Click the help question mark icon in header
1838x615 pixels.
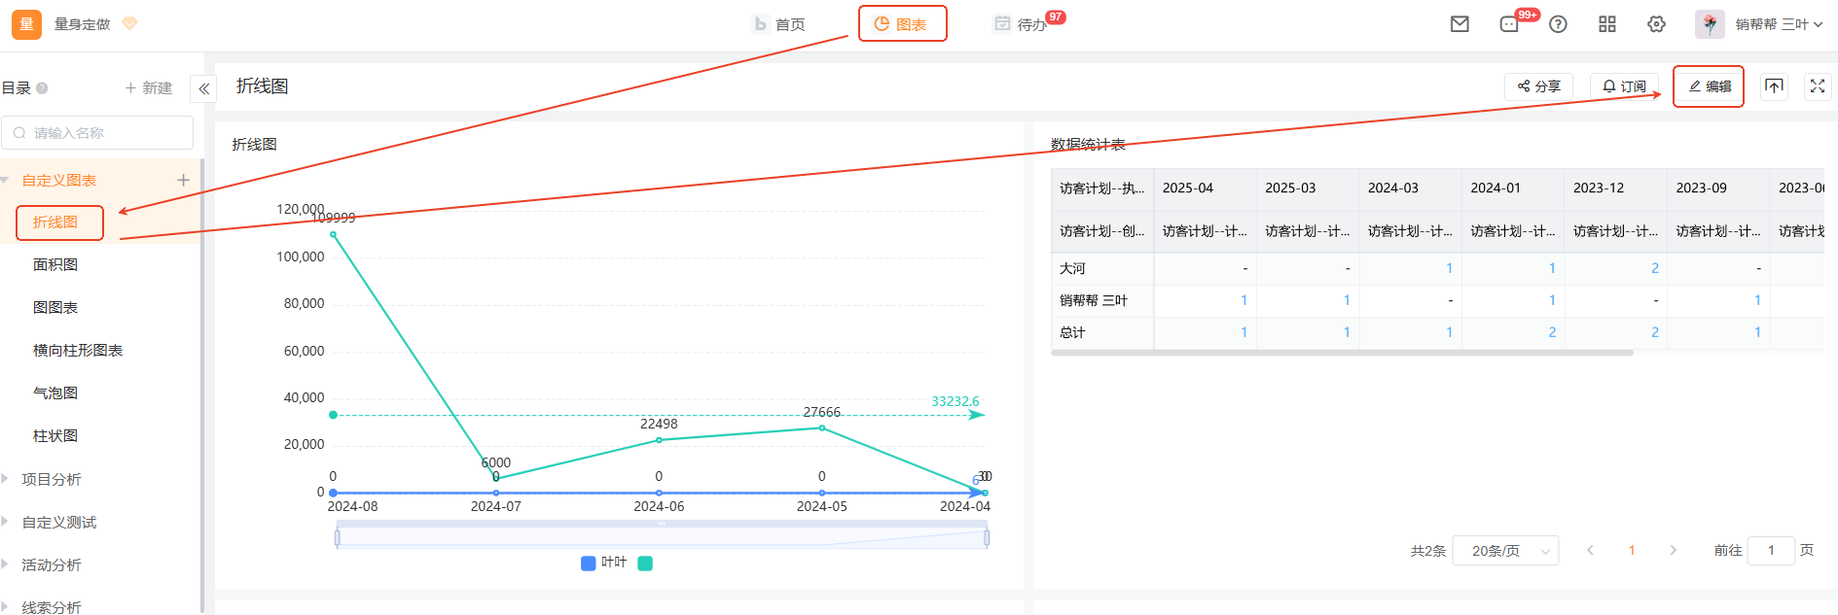click(1558, 24)
